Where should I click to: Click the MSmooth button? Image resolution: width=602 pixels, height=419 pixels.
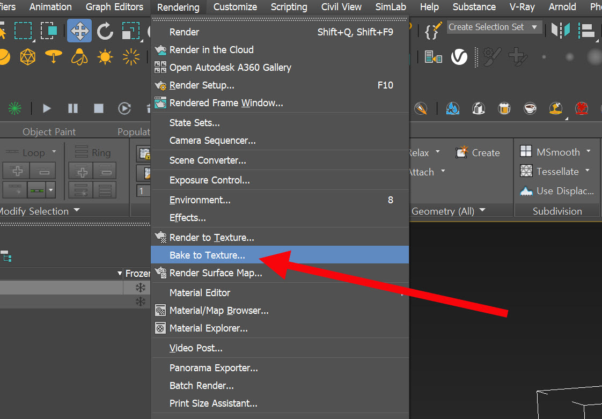tap(550, 152)
